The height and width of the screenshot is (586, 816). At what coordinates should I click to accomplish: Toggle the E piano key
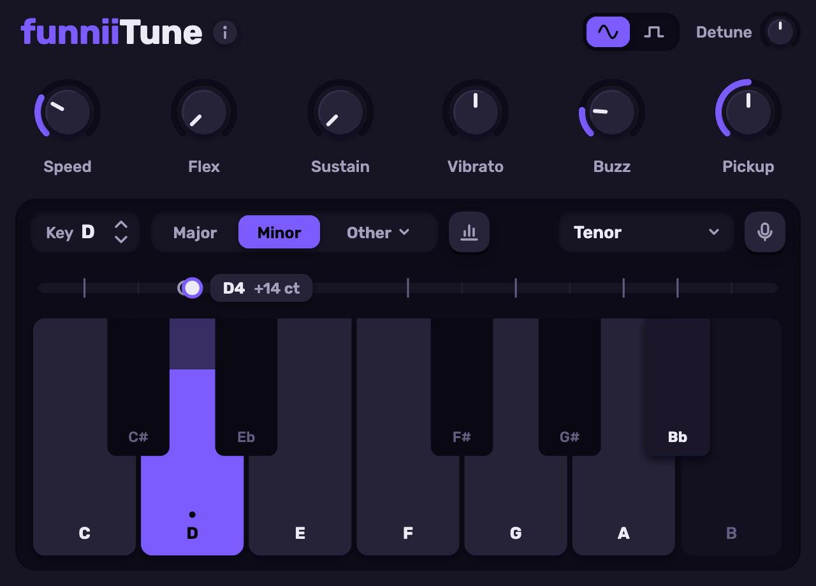coord(300,503)
